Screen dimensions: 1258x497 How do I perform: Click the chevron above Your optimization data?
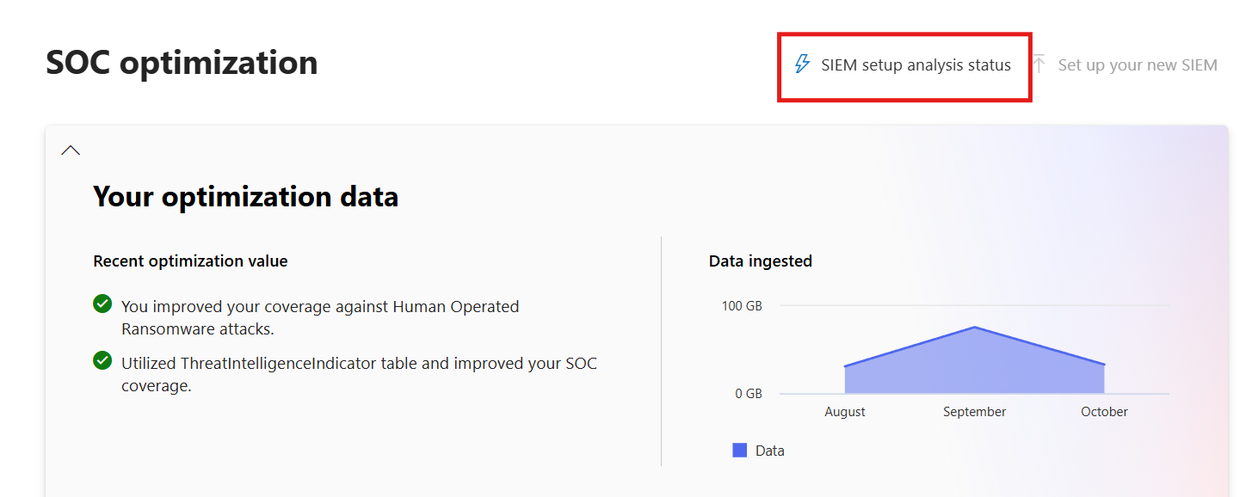70,149
